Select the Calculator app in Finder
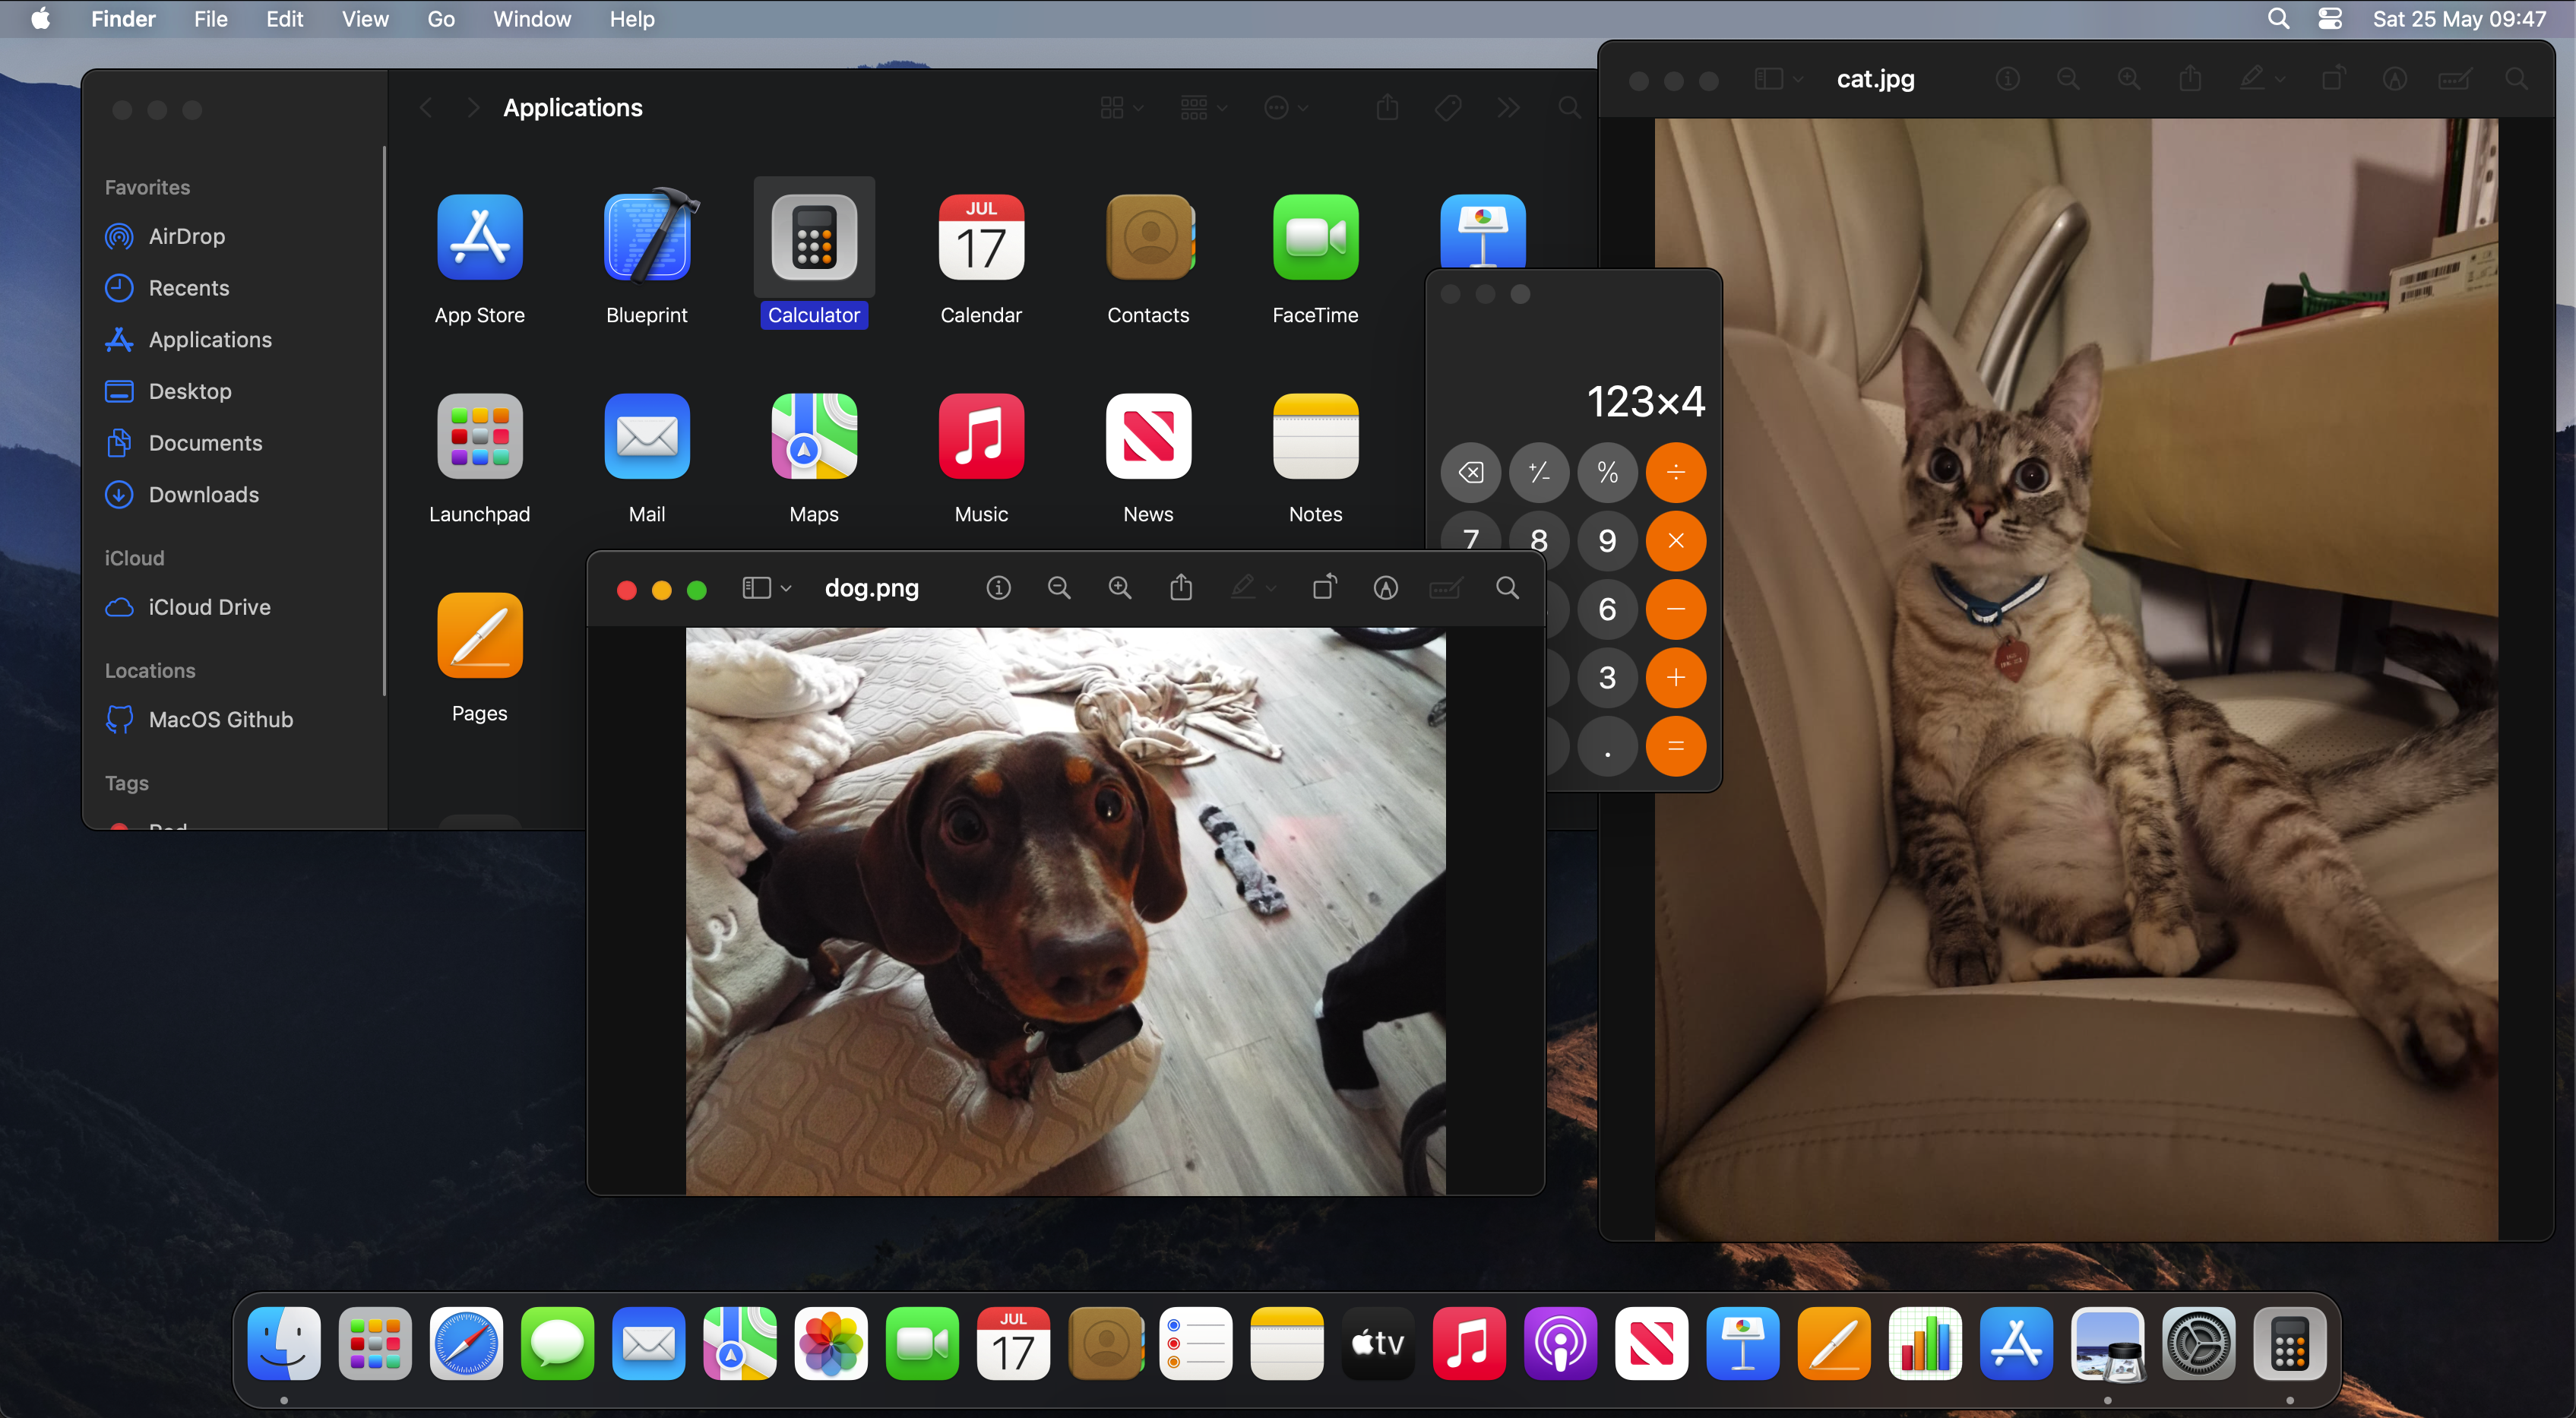The height and width of the screenshot is (1418, 2576). [x=814, y=238]
